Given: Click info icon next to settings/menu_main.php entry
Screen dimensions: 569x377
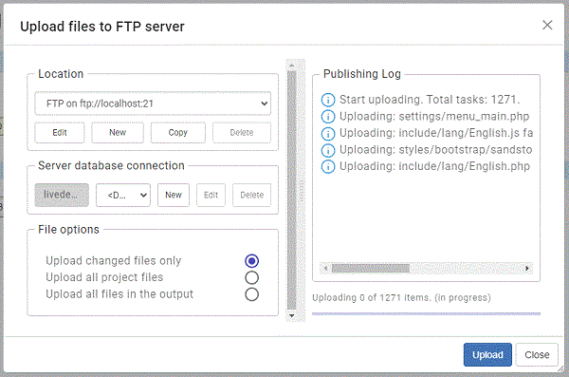Looking at the screenshot, I should [x=328, y=117].
